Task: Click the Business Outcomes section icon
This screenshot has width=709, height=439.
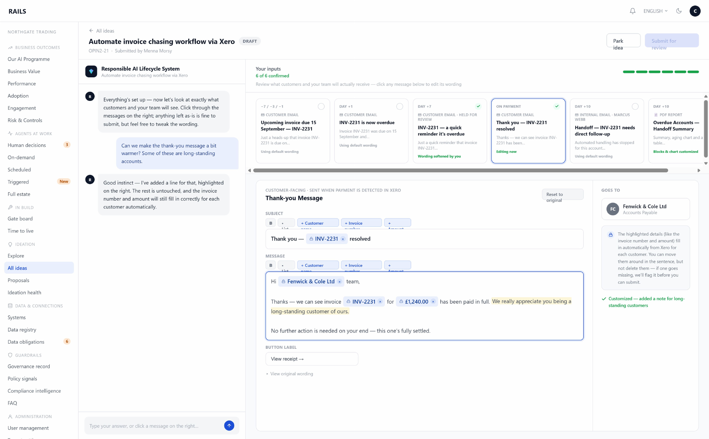Action: click(x=10, y=48)
